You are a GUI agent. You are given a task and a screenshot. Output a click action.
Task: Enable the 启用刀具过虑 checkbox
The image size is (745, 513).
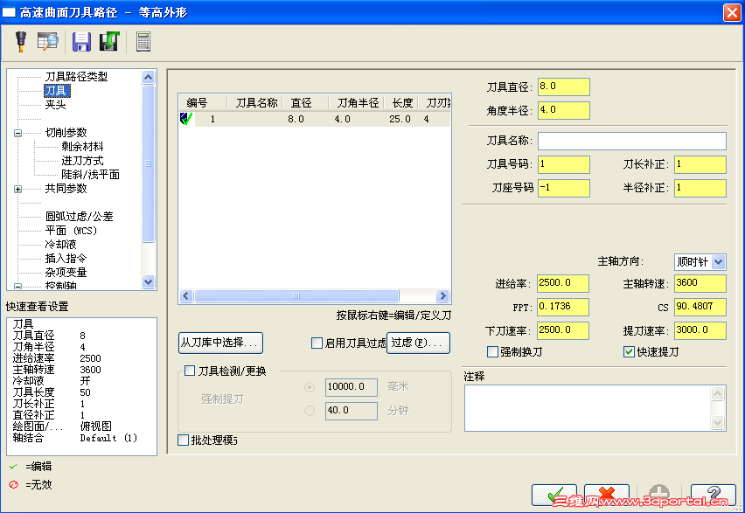click(x=317, y=343)
